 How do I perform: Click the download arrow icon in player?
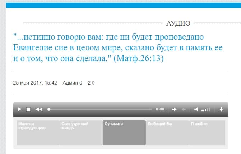221,109
